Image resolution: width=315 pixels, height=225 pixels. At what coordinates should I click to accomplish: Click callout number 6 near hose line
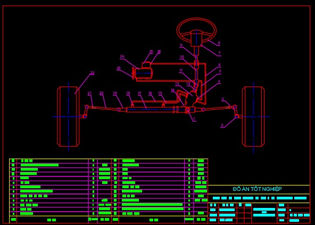(x=219, y=65)
